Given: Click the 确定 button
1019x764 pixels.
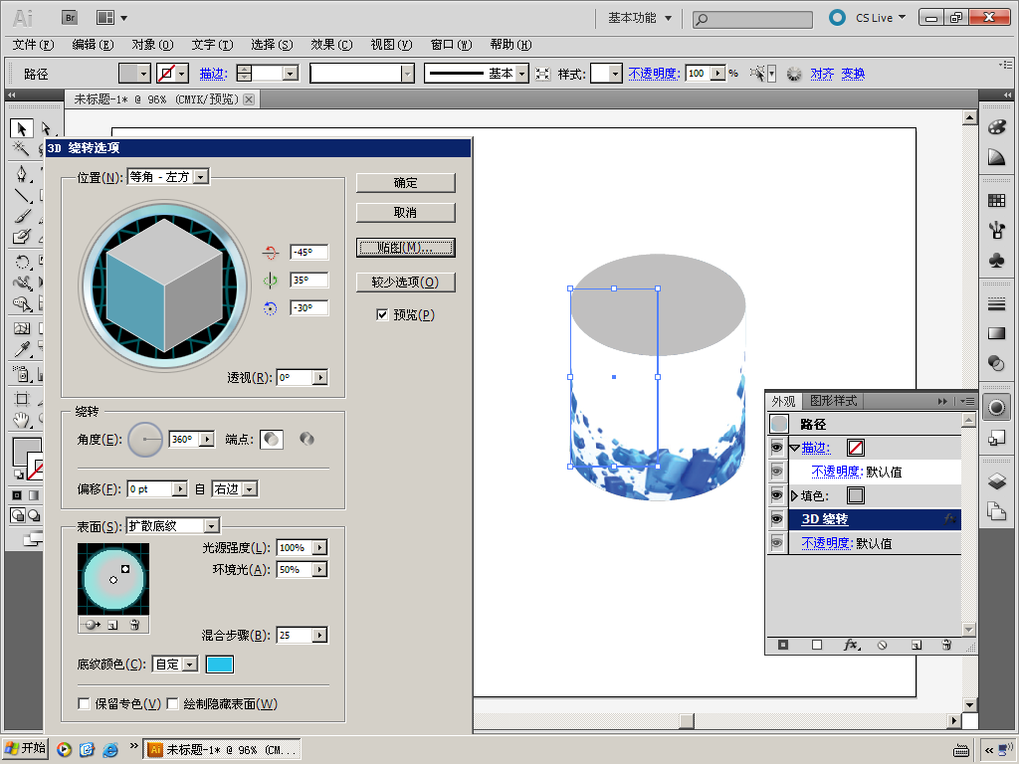Looking at the screenshot, I should pos(405,183).
